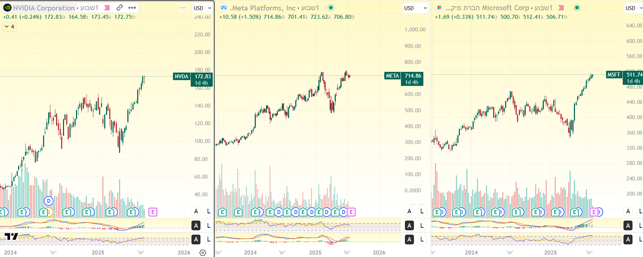
Task: Click the faded three-dot button left of NVIDIA's USD
Action: tap(183, 8)
